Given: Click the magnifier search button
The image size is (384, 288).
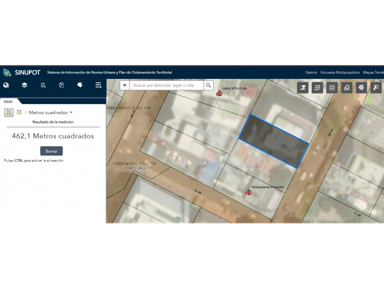Looking at the screenshot, I should click(x=208, y=85).
